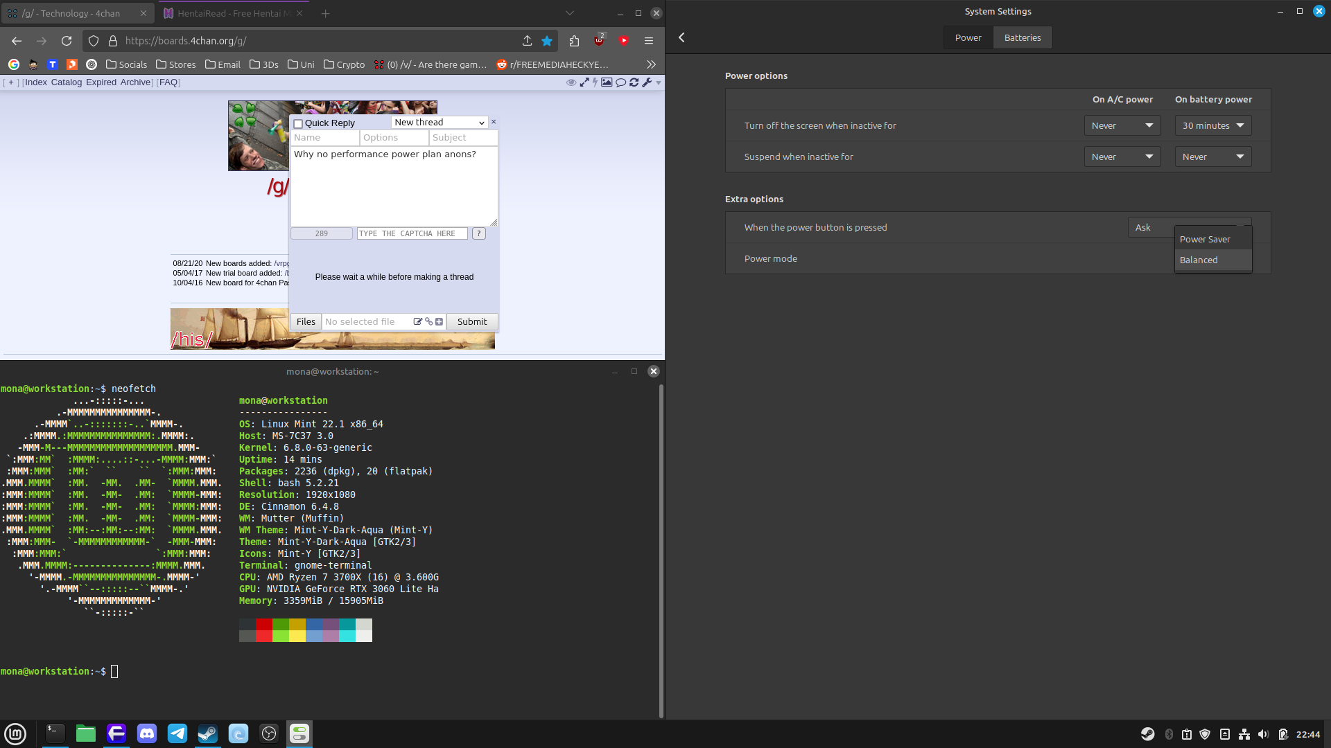
Task: Go back in System Settings
Action: [x=681, y=37]
